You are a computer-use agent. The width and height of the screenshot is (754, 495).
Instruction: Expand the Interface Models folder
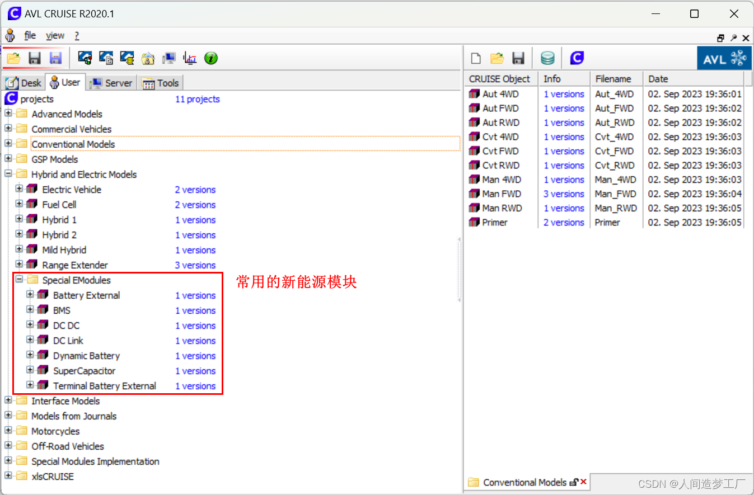click(8, 400)
